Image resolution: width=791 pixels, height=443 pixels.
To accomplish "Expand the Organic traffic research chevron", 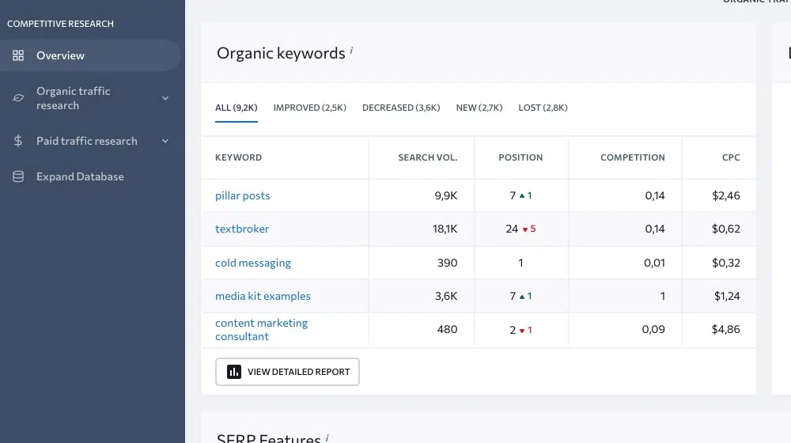I will pos(165,98).
